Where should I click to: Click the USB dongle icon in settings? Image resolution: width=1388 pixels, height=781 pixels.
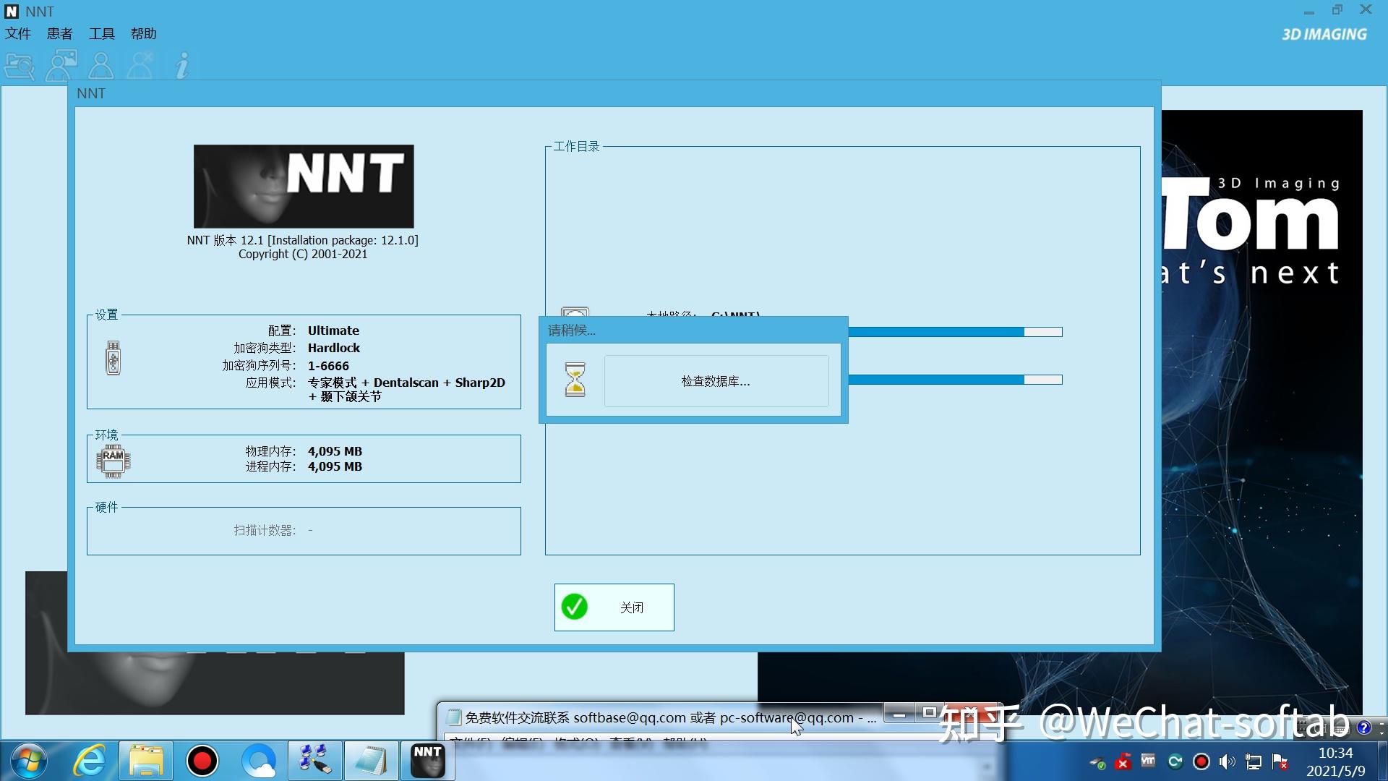[x=113, y=358]
